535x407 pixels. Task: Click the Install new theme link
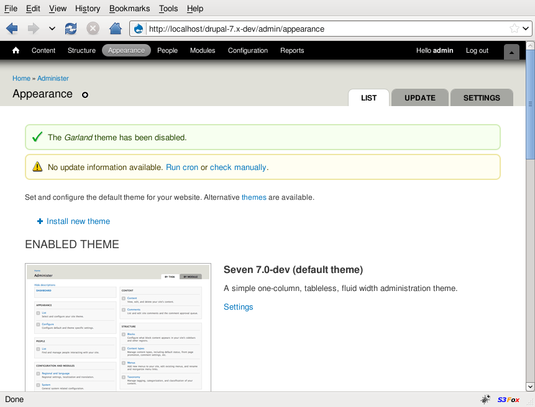click(78, 221)
